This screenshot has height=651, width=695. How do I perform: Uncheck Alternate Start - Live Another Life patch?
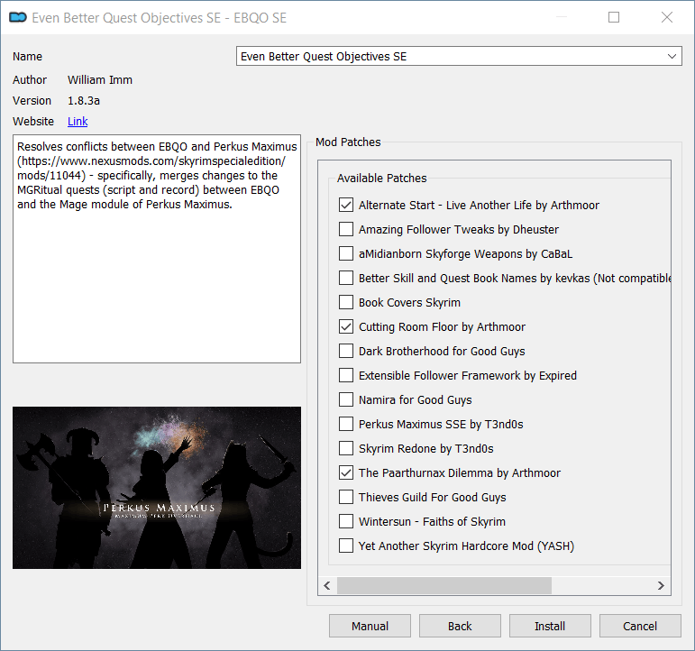click(x=346, y=205)
